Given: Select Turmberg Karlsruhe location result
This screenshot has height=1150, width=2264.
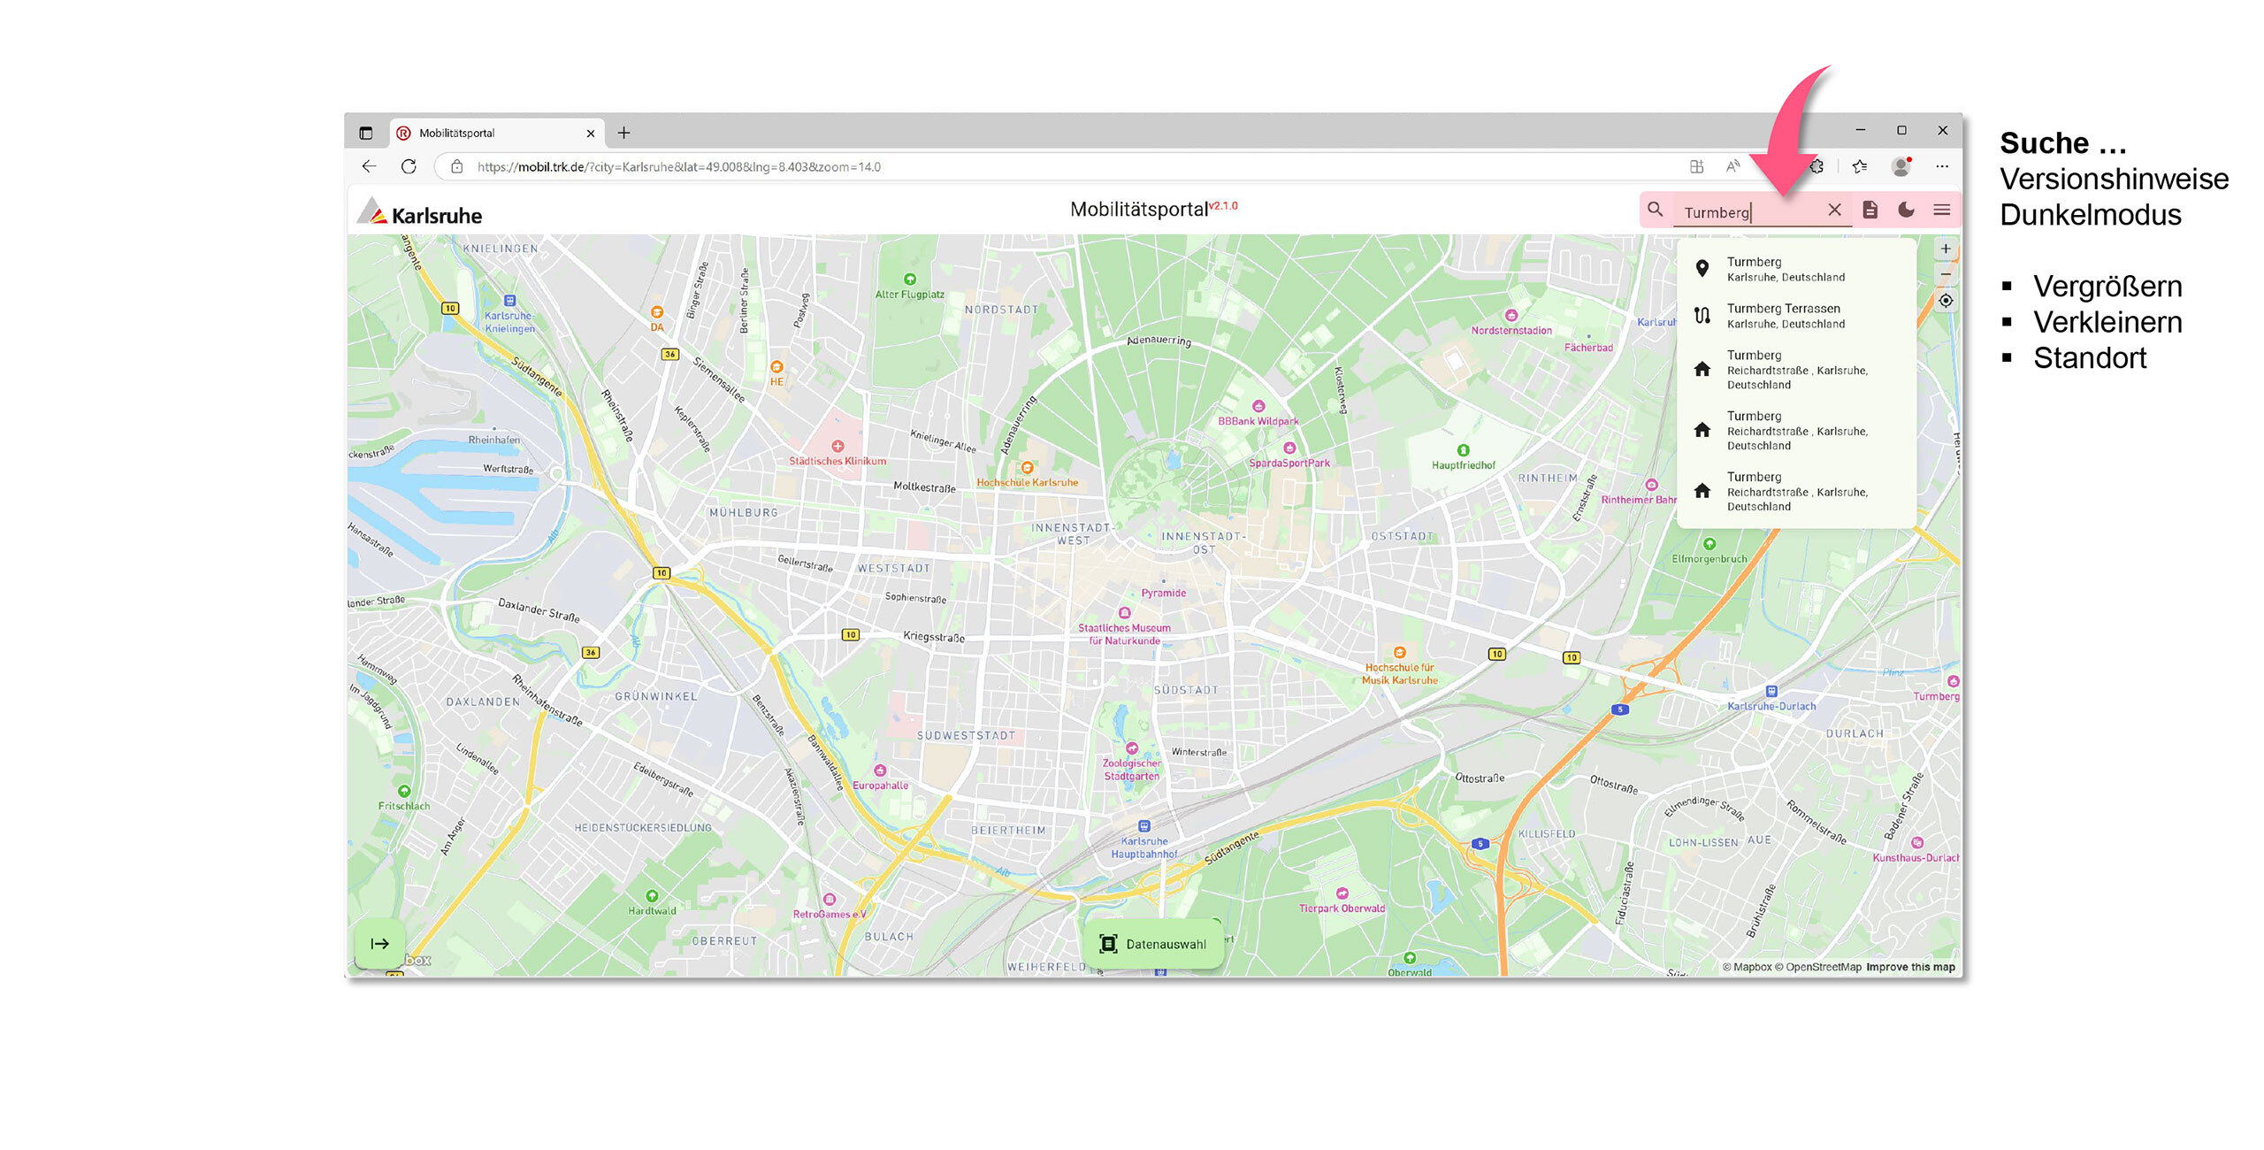Looking at the screenshot, I should 1785,269.
